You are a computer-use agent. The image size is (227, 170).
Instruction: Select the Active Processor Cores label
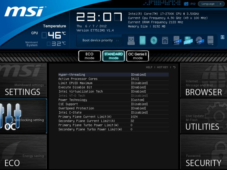(78, 79)
